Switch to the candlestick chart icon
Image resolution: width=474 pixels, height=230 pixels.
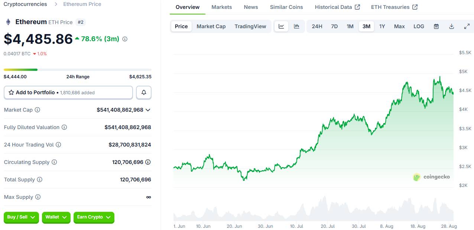point(296,26)
